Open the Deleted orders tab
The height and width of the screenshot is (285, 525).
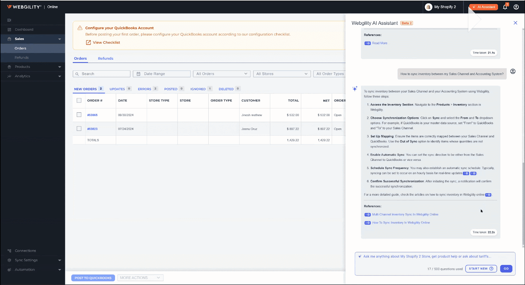point(229,89)
